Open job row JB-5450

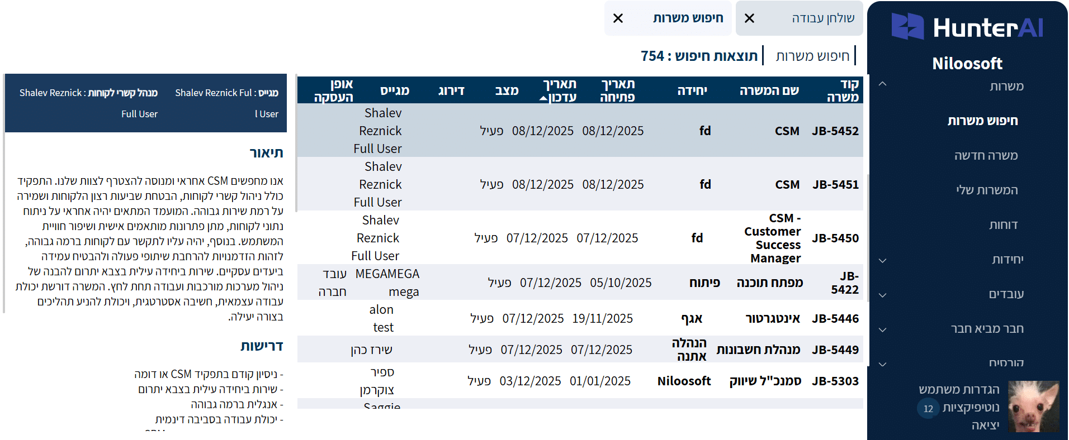pos(835,238)
